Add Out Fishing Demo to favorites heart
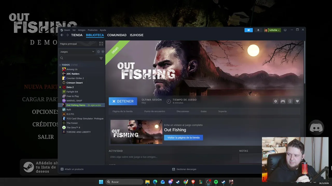This screenshot has height=186, width=332. coord(297,101)
